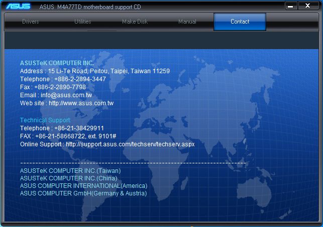Click the ASUSTeK COMPUTER INC. heading
The height and width of the screenshot is (227, 323).
[x=57, y=63]
